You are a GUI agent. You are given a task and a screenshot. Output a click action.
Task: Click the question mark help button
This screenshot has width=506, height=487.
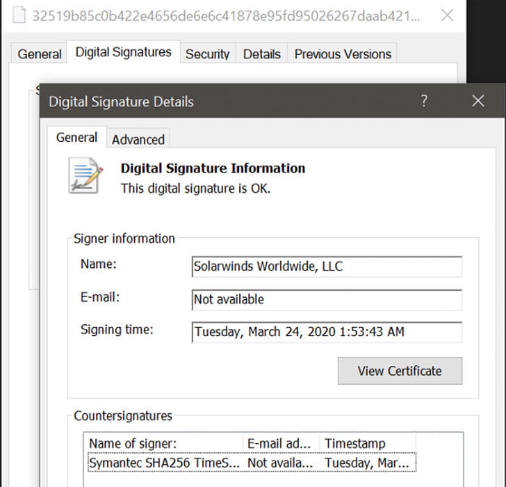[424, 101]
